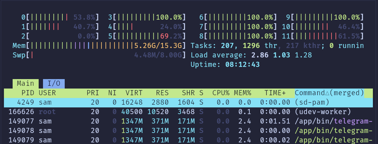Click the TIME+ value 0:00.02
Screen dimensions: 378x144
(x=275, y=140)
